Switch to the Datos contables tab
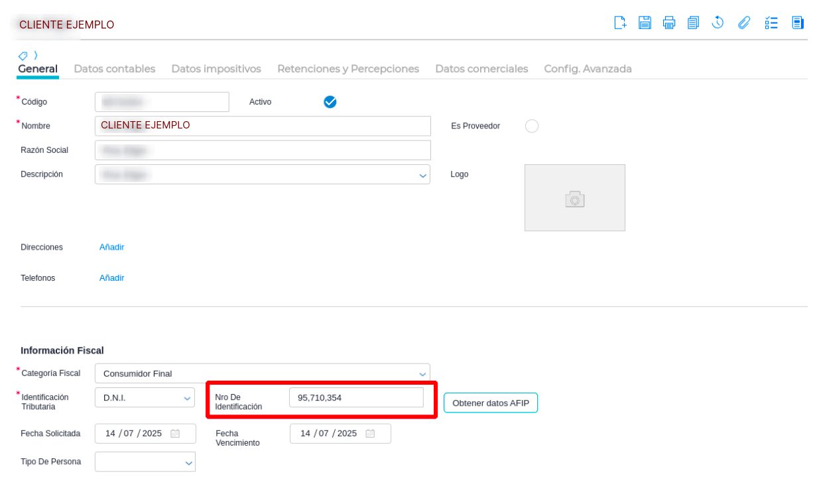 115,69
